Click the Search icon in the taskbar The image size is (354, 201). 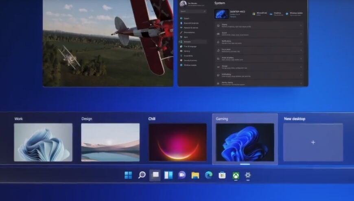[142, 175]
